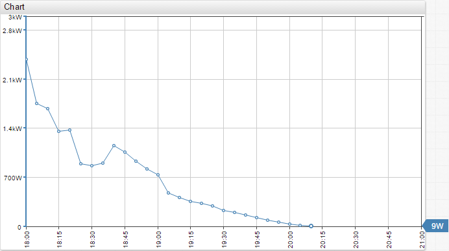Click the 2.1kW y-axis label
The width and height of the screenshot is (449, 251).
pyautogui.click(x=12, y=80)
